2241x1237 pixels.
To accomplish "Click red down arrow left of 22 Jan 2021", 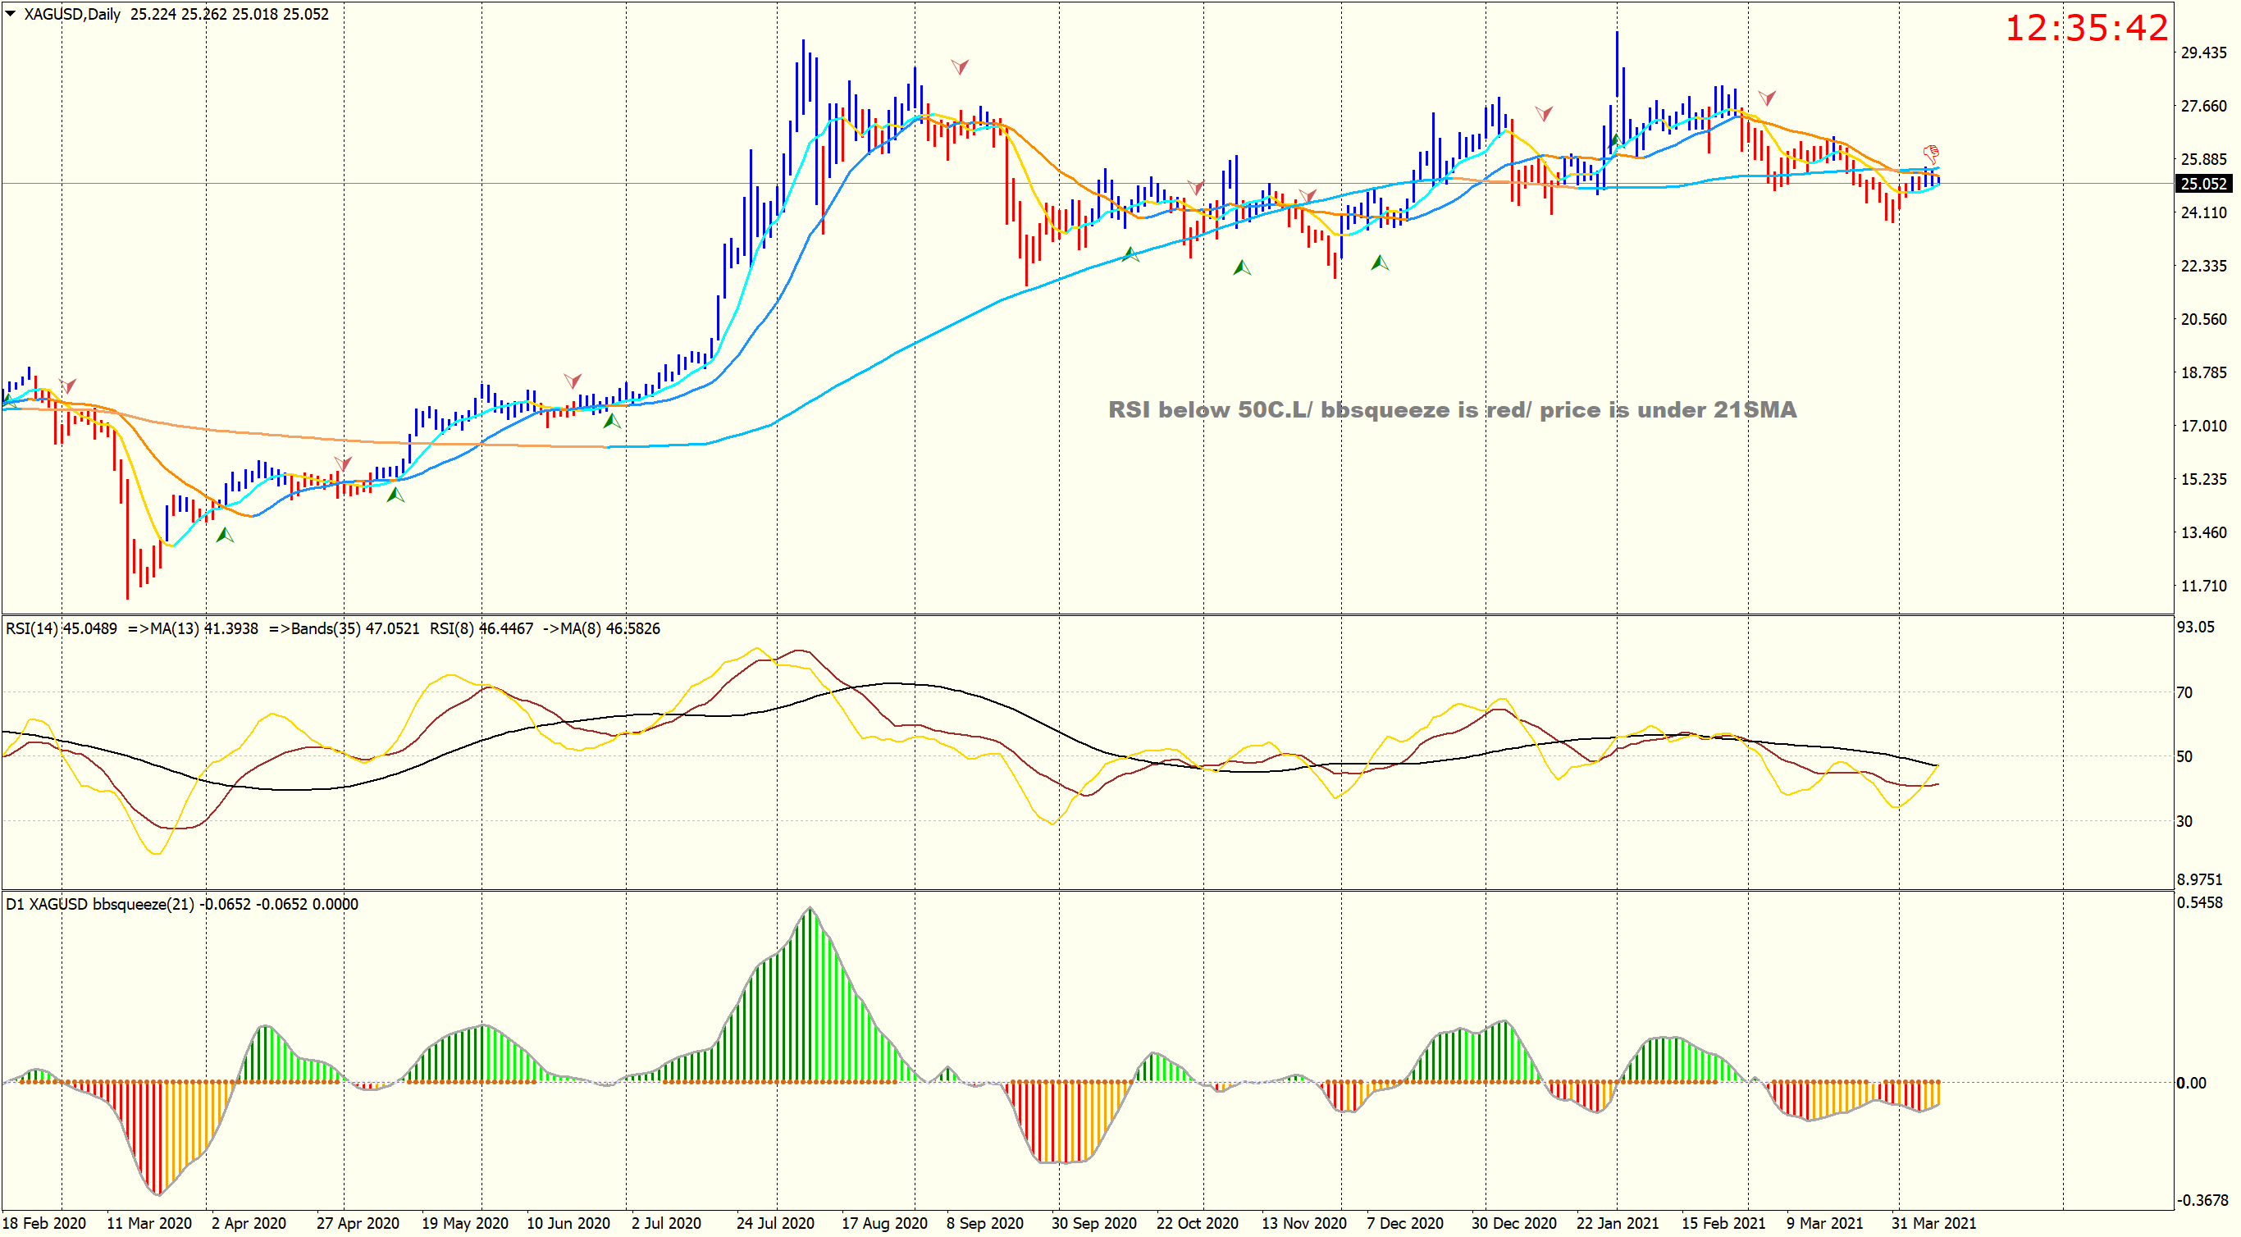I will [x=1544, y=113].
